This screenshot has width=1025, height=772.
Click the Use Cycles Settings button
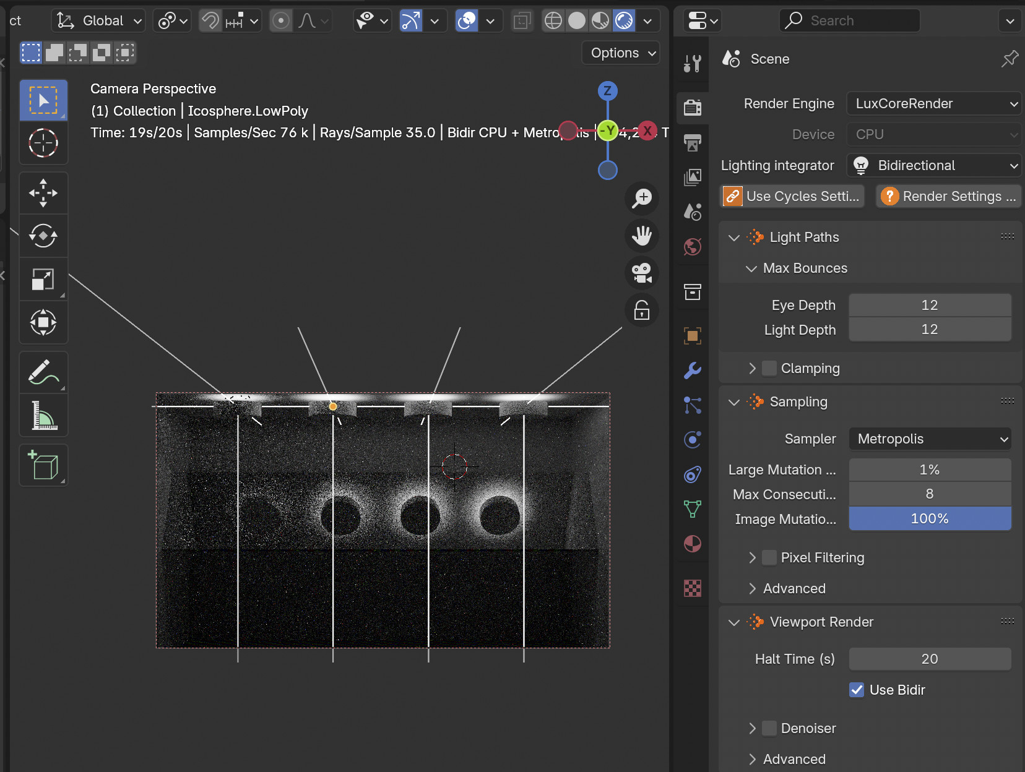[793, 196]
